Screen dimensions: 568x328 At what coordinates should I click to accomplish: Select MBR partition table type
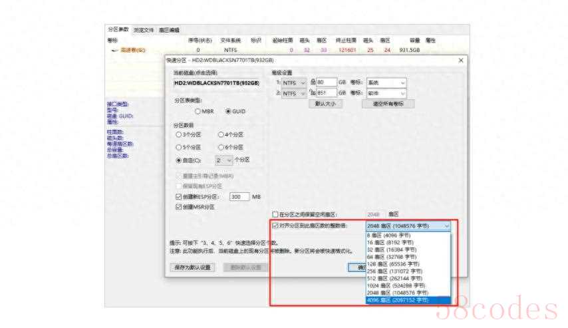198,111
